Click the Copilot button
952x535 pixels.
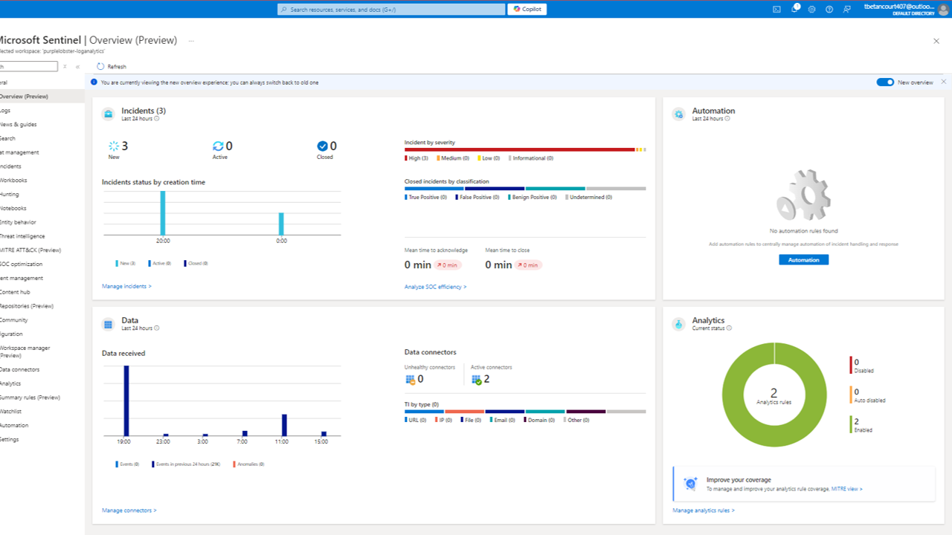coord(527,9)
